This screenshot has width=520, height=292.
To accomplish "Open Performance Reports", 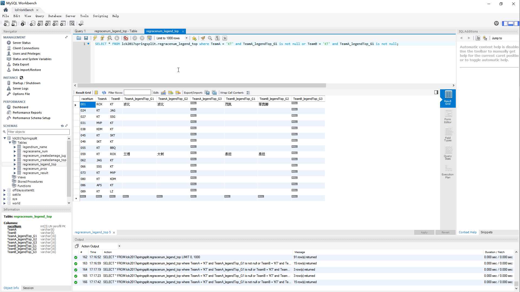I will [27, 113].
